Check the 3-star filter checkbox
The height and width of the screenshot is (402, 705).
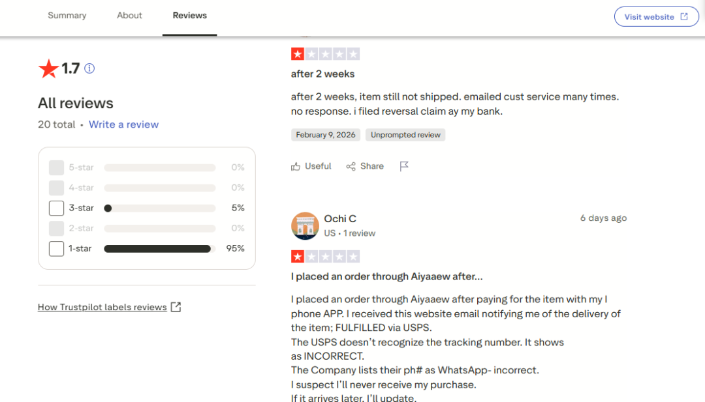pos(56,208)
